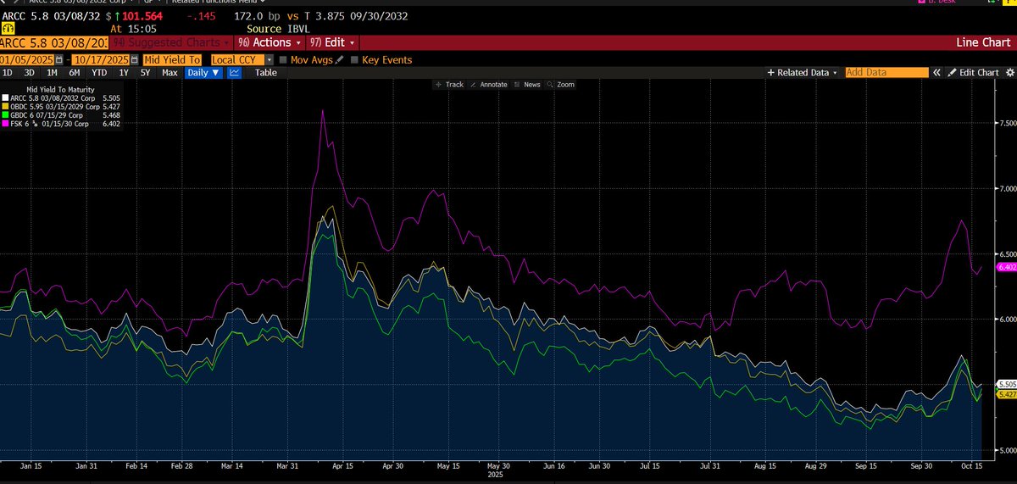1017x484 pixels.
Task: Select the YTD range tab
Action: point(99,73)
